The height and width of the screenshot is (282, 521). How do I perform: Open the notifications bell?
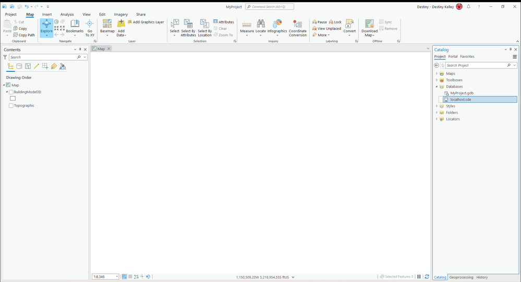point(468,7)
